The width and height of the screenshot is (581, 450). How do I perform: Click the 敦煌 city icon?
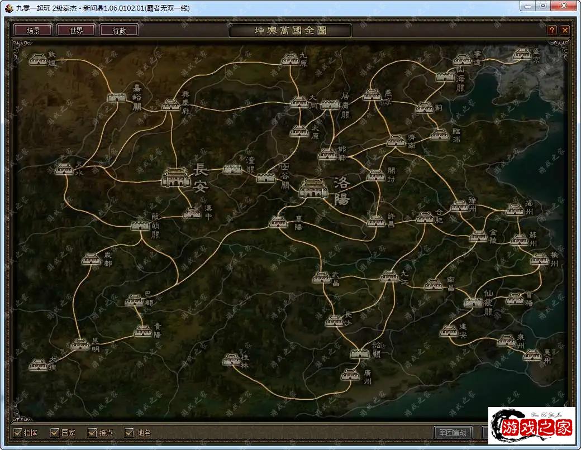coord(39,59)
